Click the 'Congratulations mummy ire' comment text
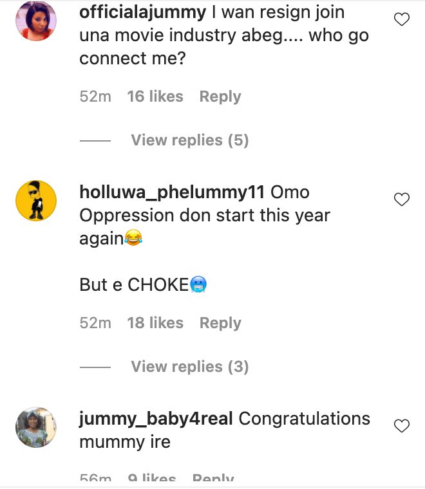 [x=304, y=419]
